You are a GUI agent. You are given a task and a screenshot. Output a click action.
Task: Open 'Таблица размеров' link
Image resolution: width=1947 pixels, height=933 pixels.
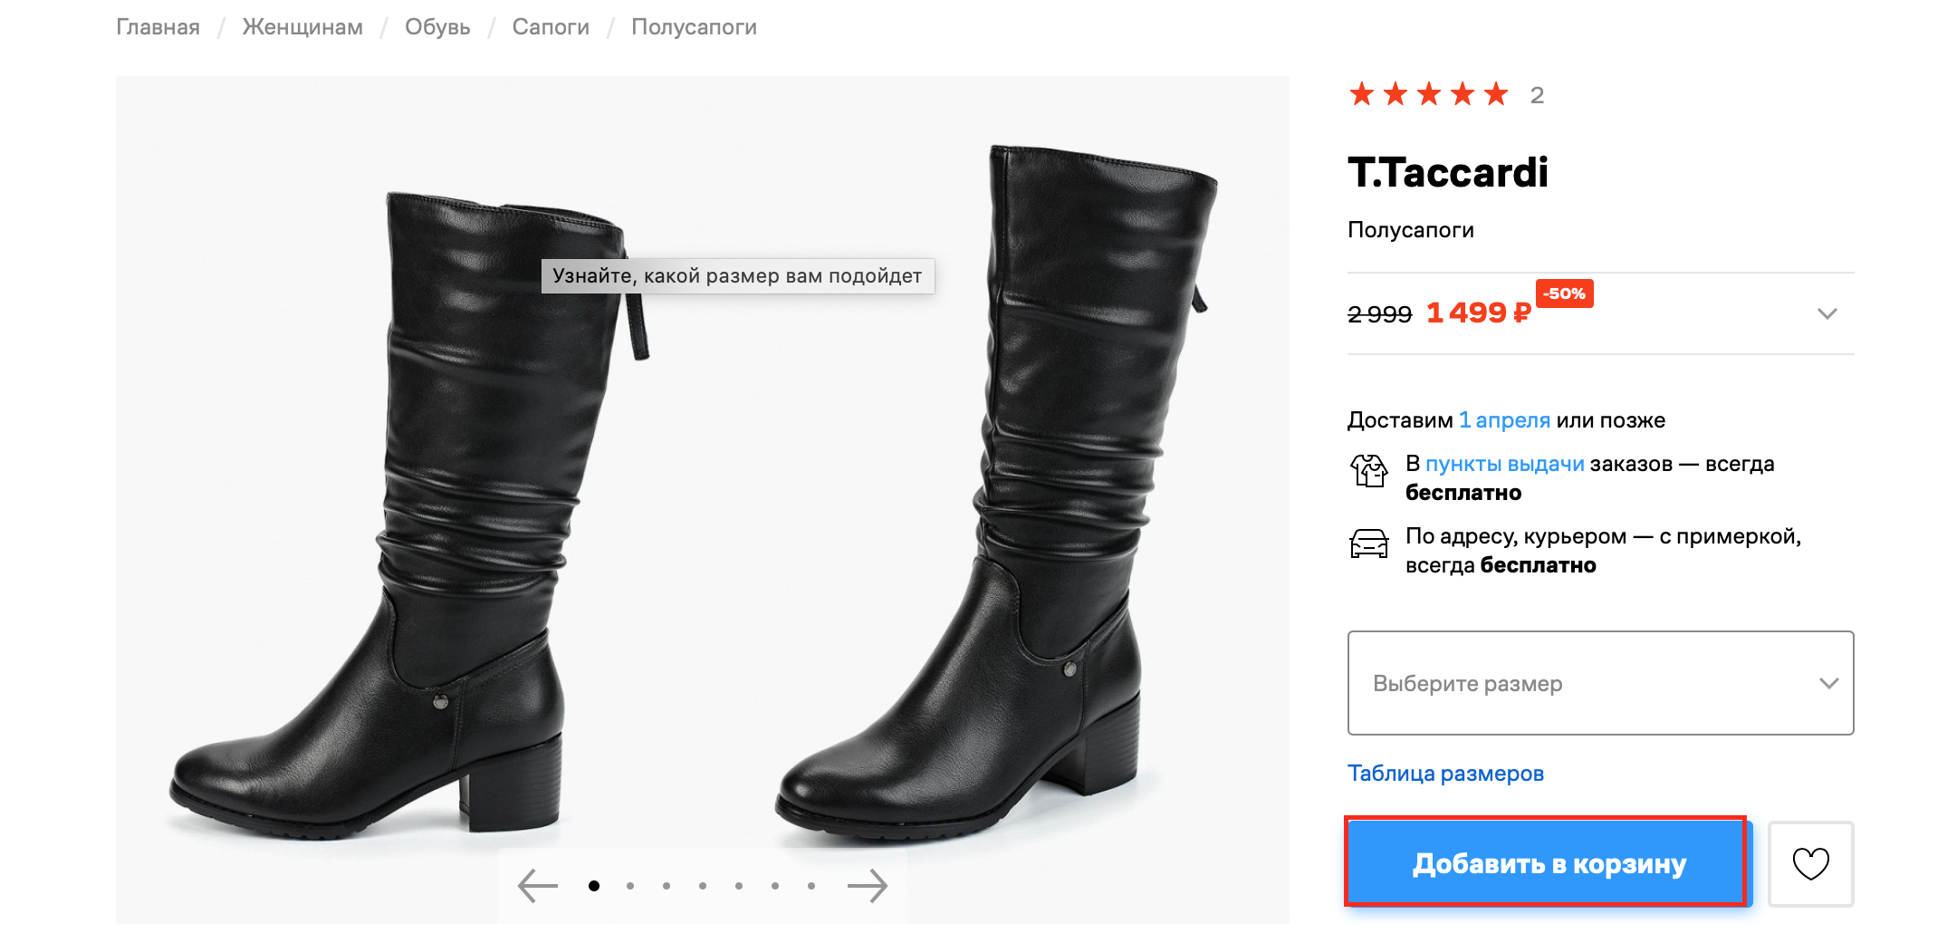[x=1445, y=774]
